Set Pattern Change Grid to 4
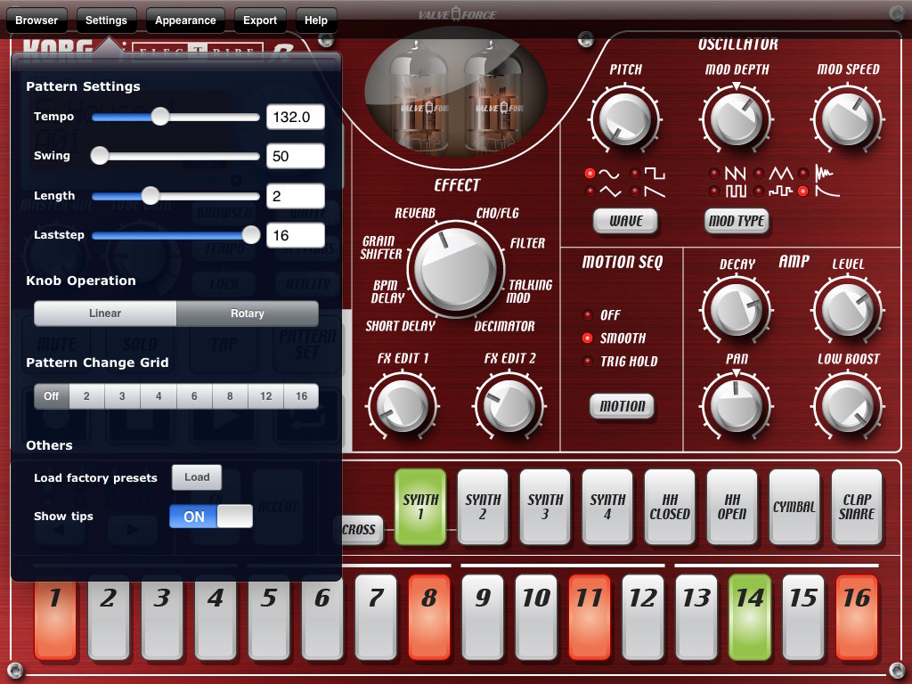This screenshot has width=912, height=684. coord(159,396)
